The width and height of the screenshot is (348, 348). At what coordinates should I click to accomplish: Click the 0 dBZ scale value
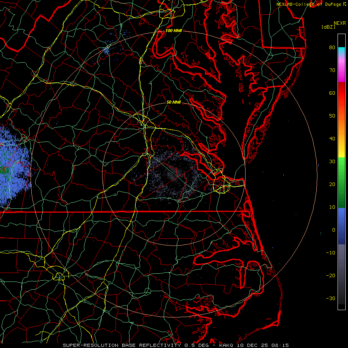coord(334,230)
